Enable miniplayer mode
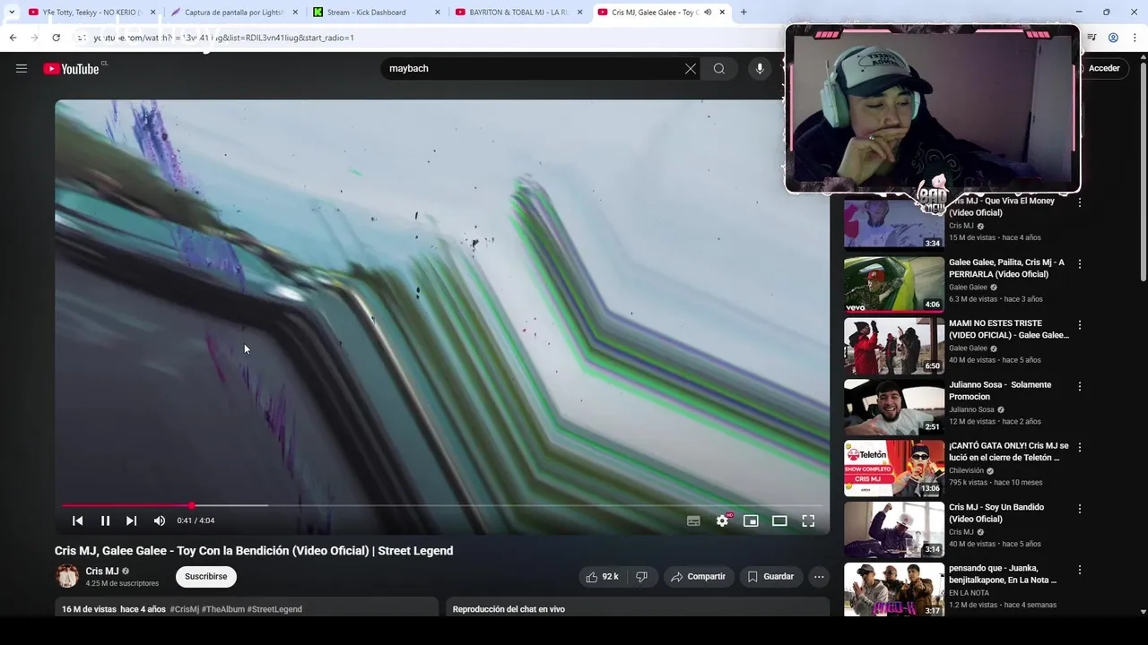Screen dimensions: 1148x645 751,520
